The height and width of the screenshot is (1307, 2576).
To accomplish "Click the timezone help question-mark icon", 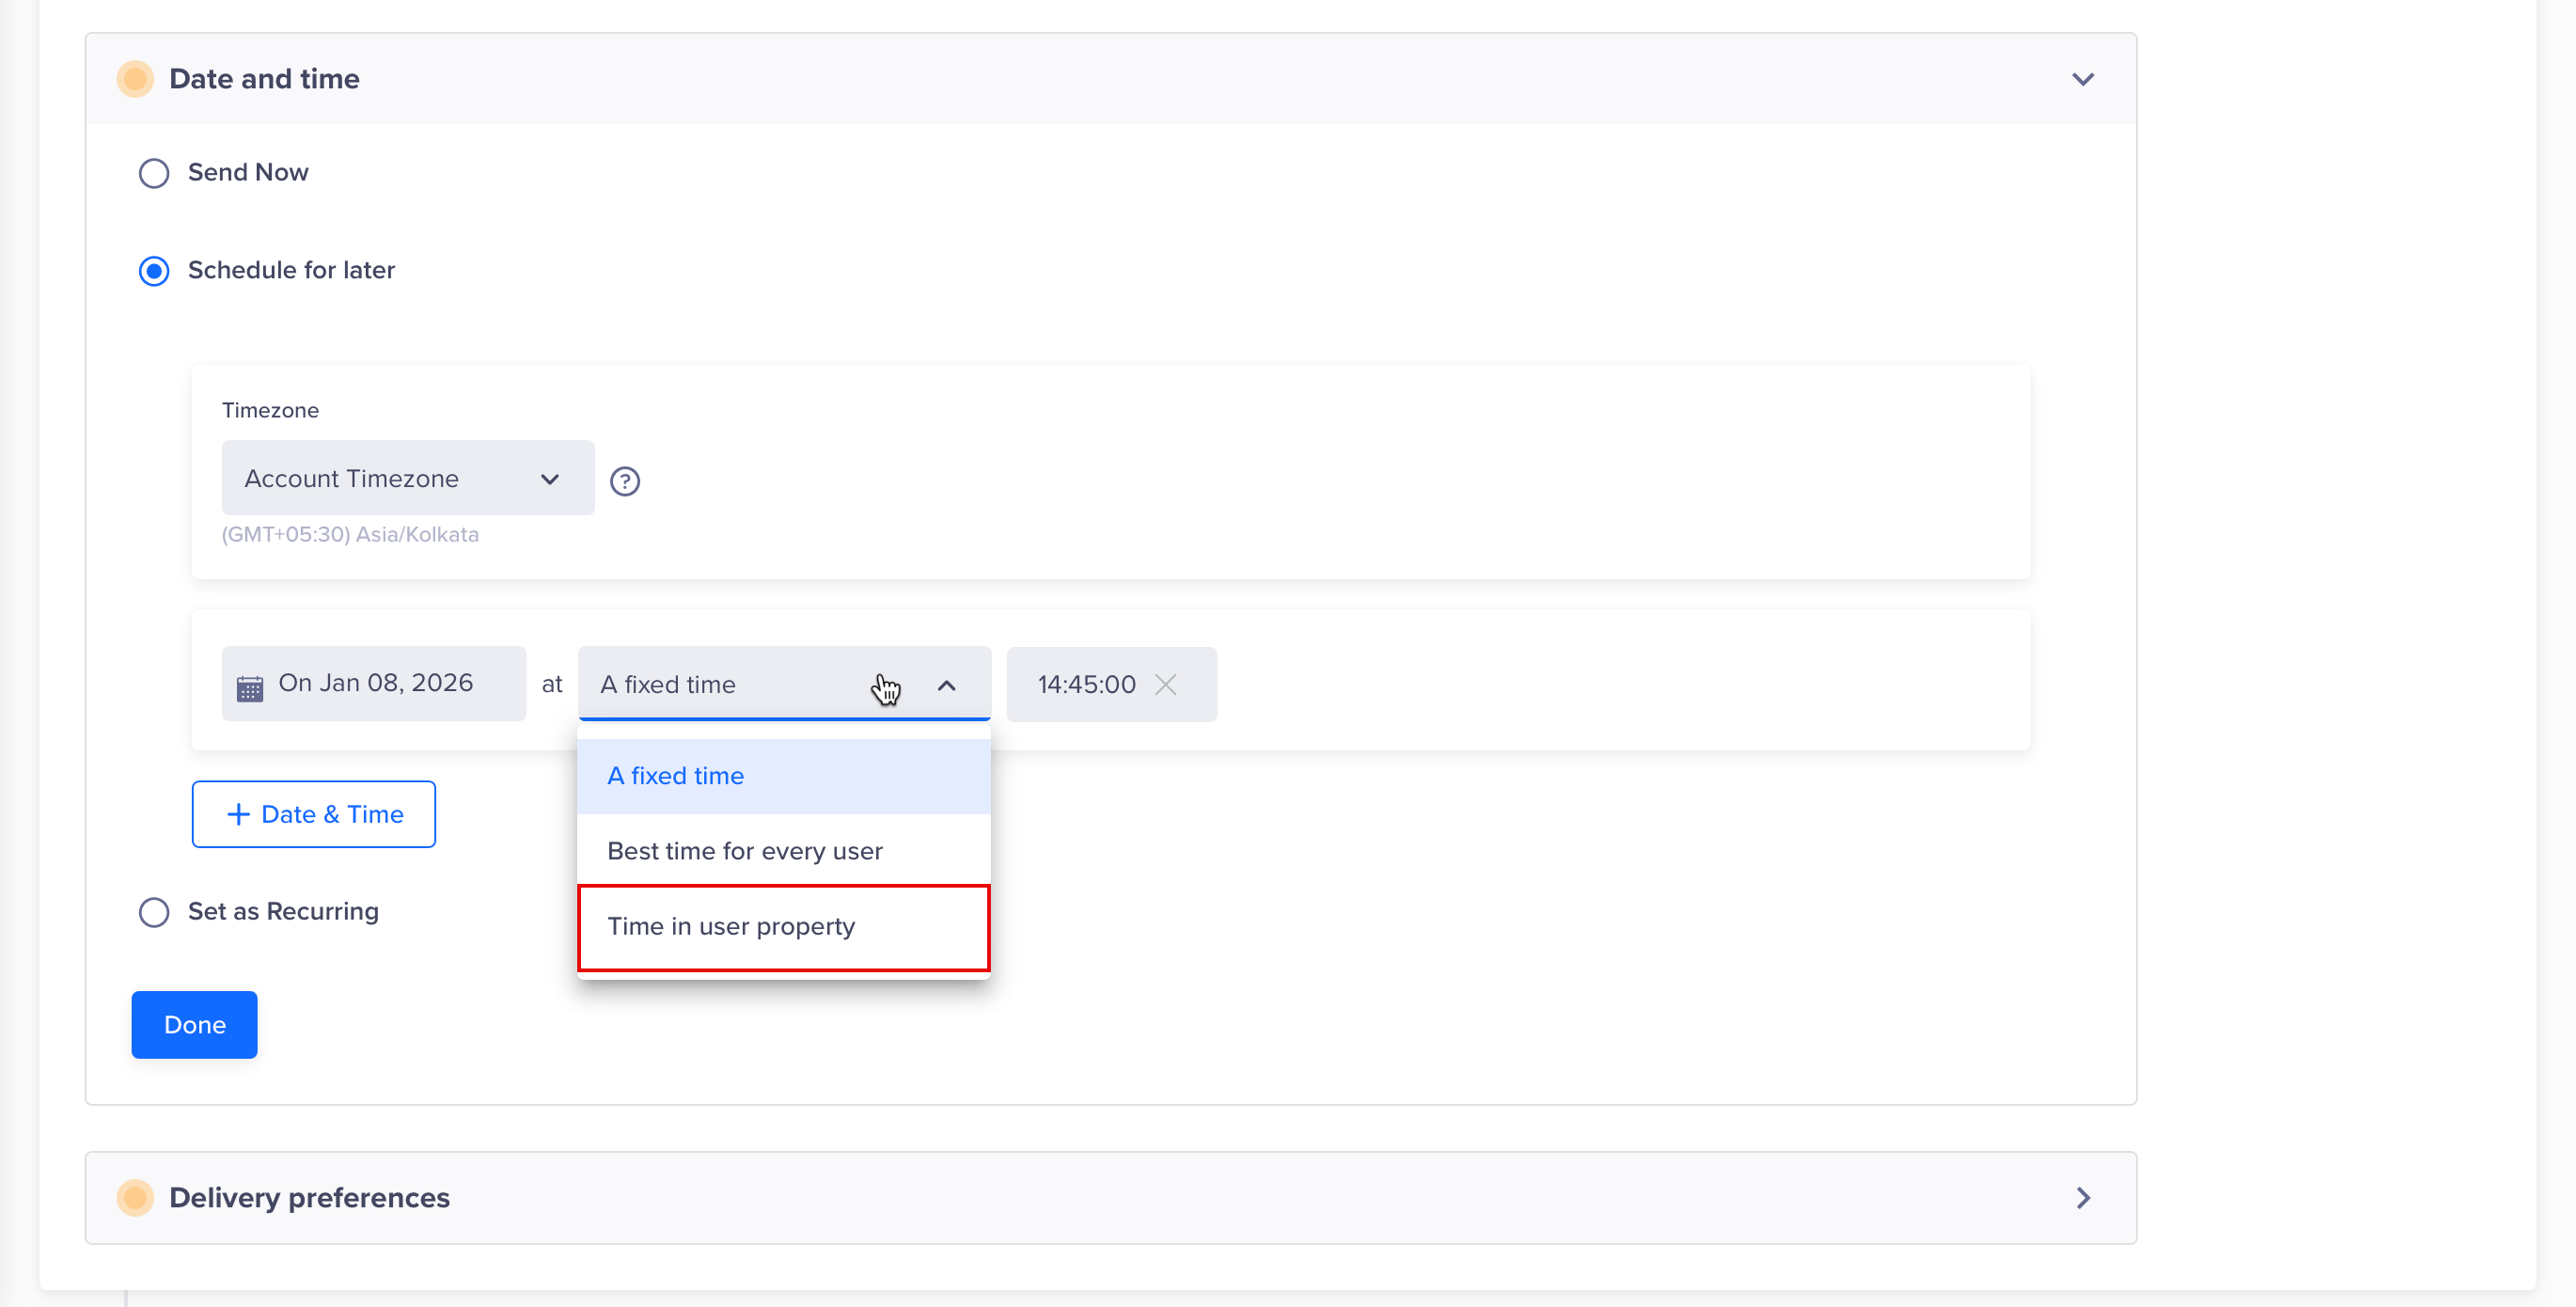I will [x=625, y=481].
